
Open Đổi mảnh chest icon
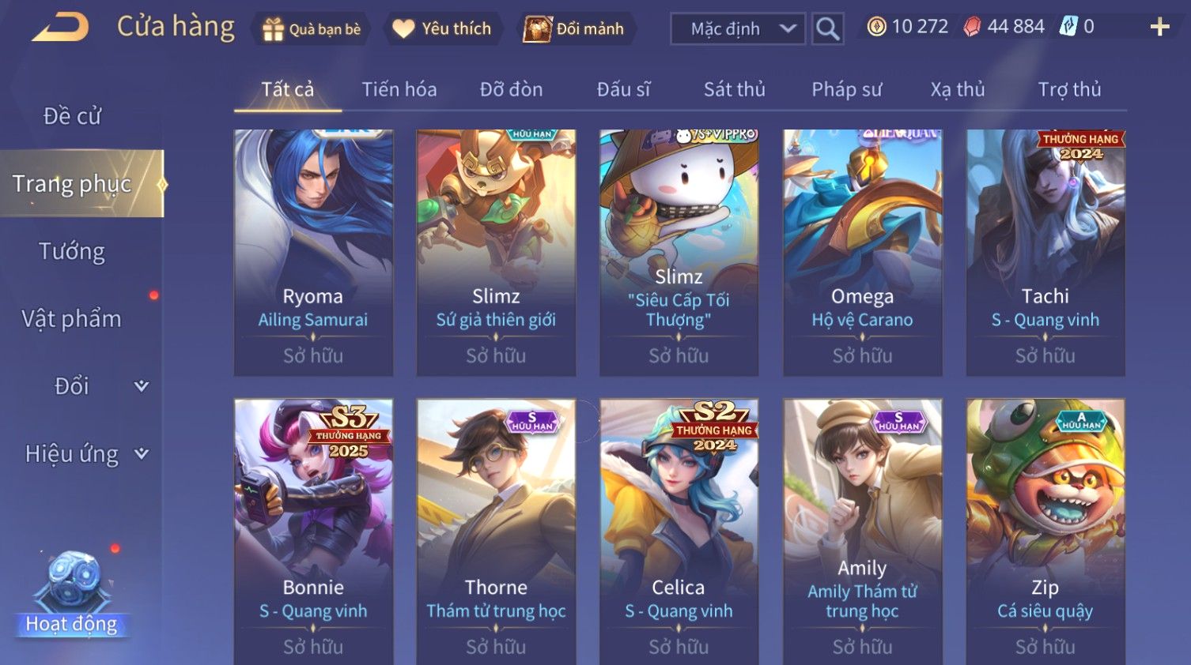click(x=537, y=29)
